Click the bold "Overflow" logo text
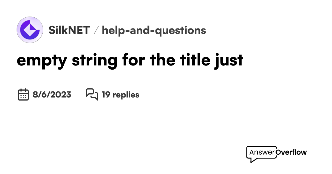 tap(291, 152)
